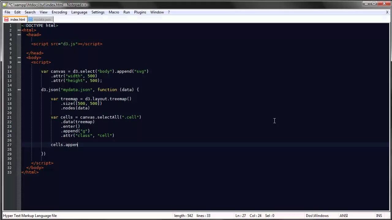Image resolution: width=392 pixels, height=220 pixels.
Task: Collapse the body fold marker on line 8
Action: click(x=19, y=57)
